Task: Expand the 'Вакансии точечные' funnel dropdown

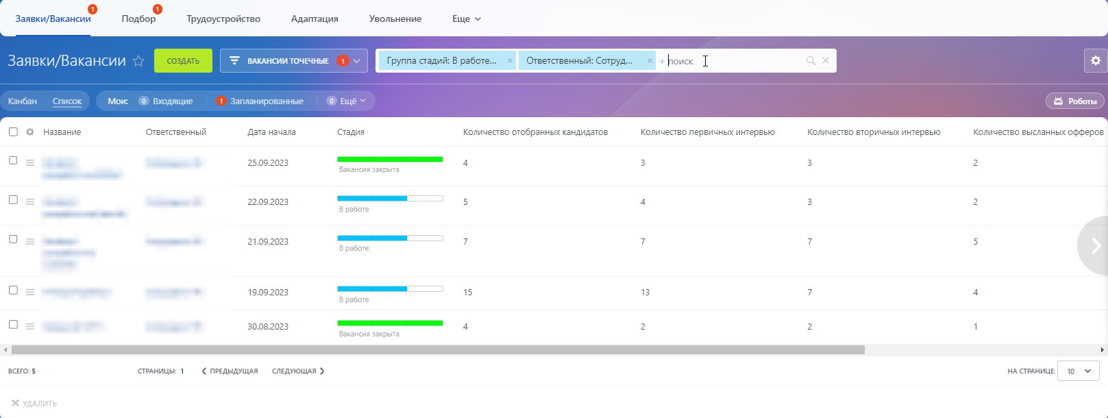Action: click(x=357, y=61)
